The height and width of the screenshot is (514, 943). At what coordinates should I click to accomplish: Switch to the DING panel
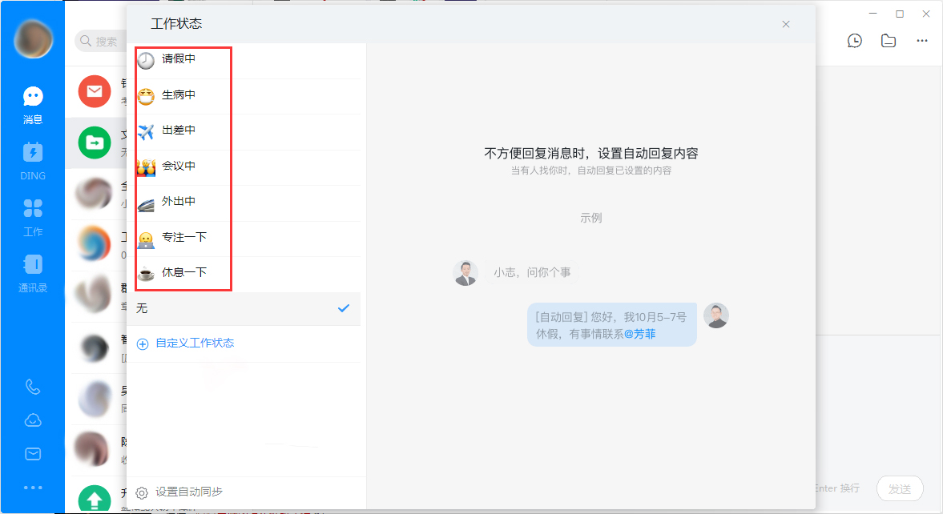[32, 160]
